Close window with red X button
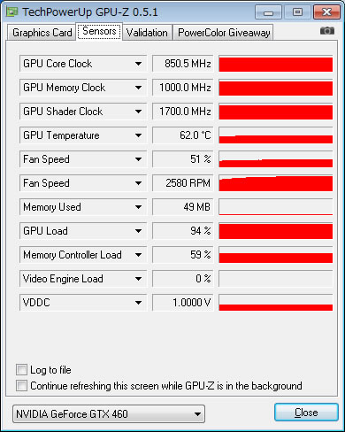 point(326,12)
